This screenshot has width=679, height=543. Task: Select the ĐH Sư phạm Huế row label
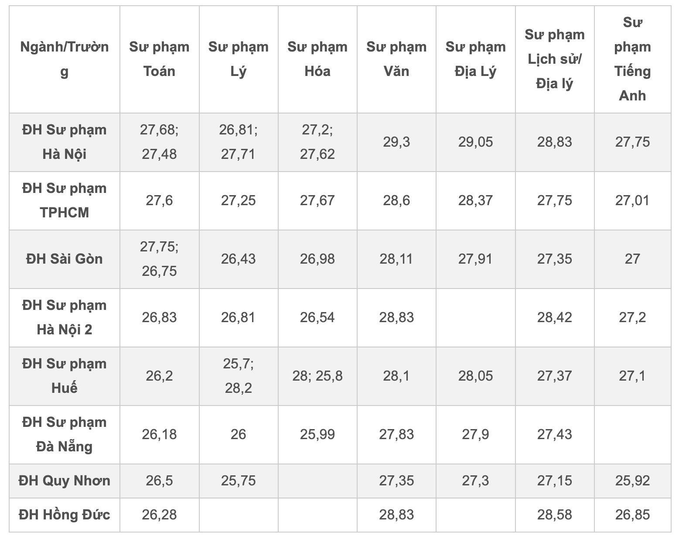(x=65, y=376)
